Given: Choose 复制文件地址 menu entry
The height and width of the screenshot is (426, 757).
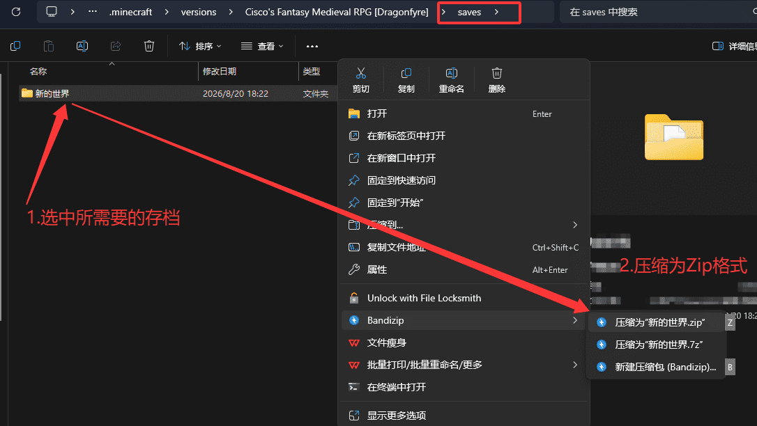Looking at the screenshot, I should (x=464, y=247).
